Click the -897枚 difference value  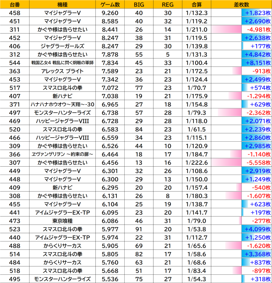tap(261, 270)
